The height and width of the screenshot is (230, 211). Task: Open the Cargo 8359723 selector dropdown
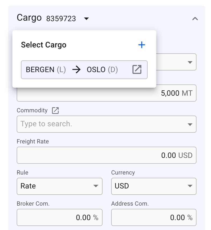[x=86, y=19]
